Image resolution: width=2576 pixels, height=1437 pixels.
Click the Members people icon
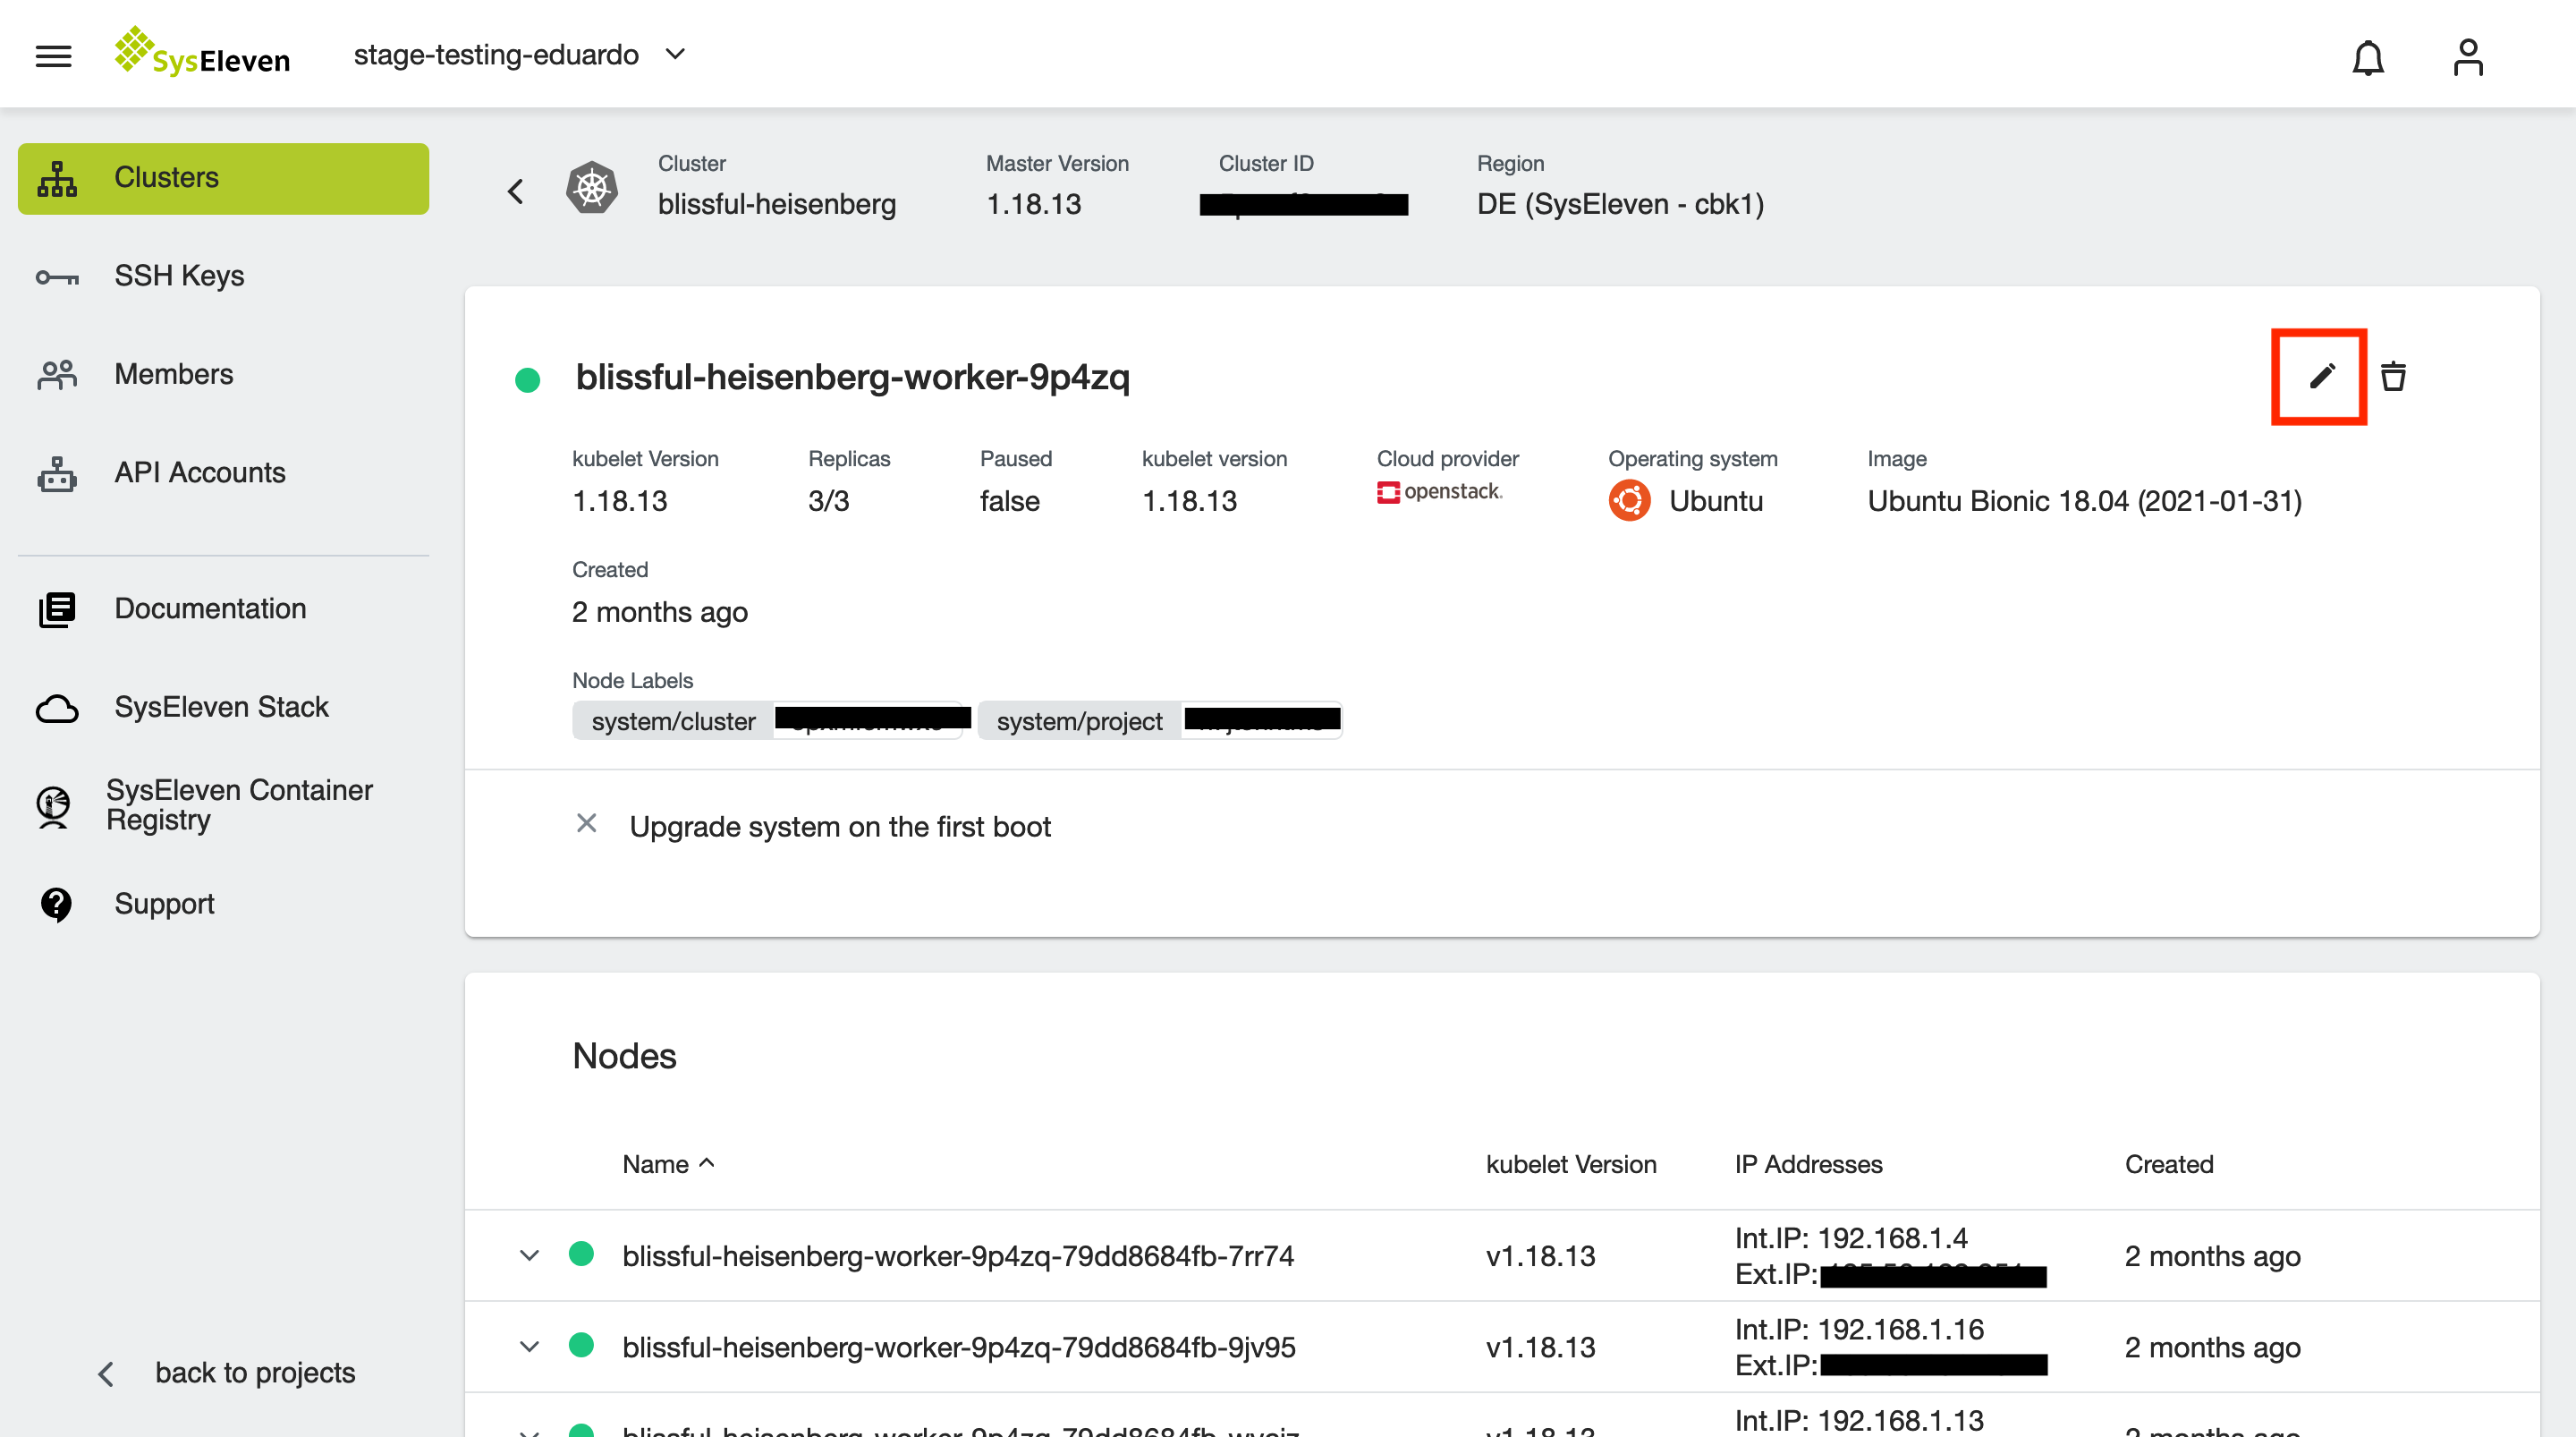pyautogui.click(x=57, y=375)
